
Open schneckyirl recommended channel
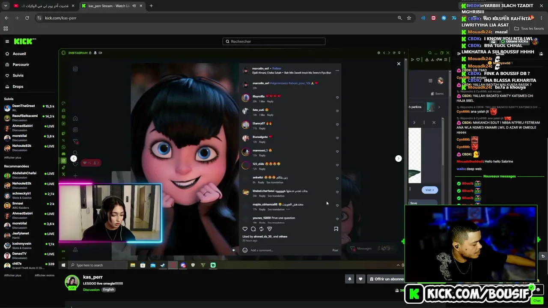point(29,195)
